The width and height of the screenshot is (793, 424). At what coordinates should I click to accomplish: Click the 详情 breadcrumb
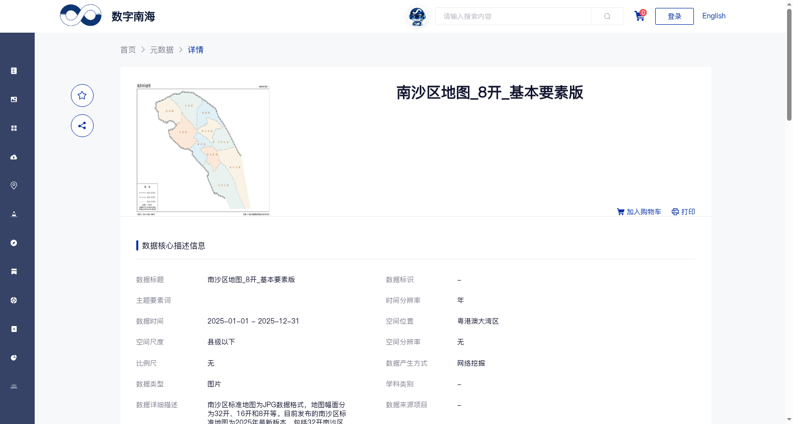[195, 50]
